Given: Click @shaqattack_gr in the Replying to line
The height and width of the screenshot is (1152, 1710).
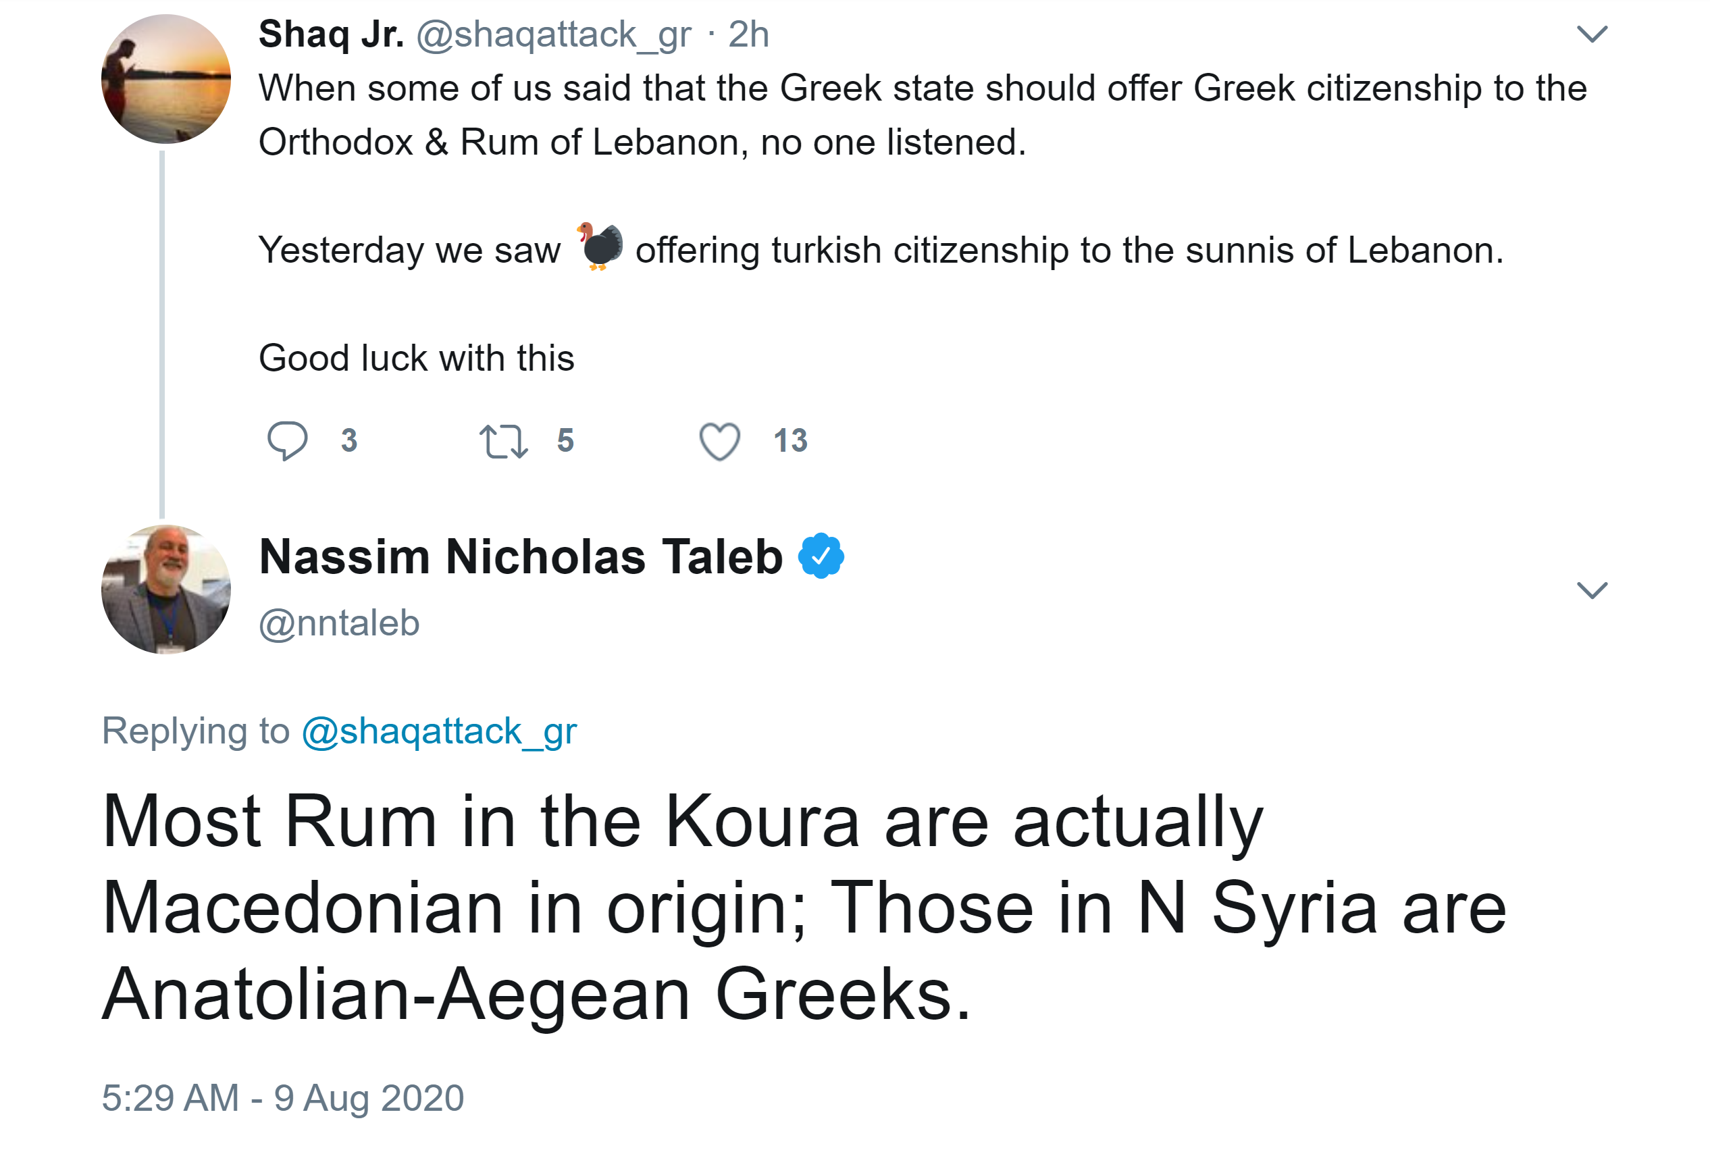Looking at the screenshot, I should tap(440, 731).
